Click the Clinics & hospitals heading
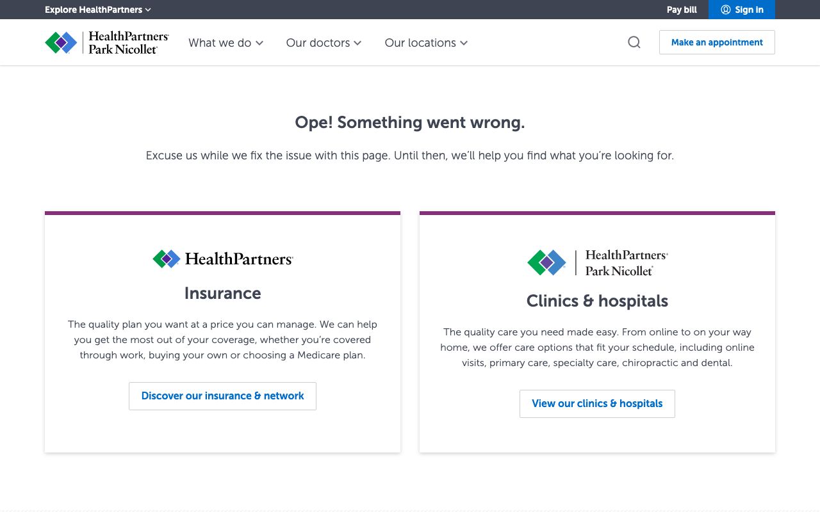 pos(597,301)
